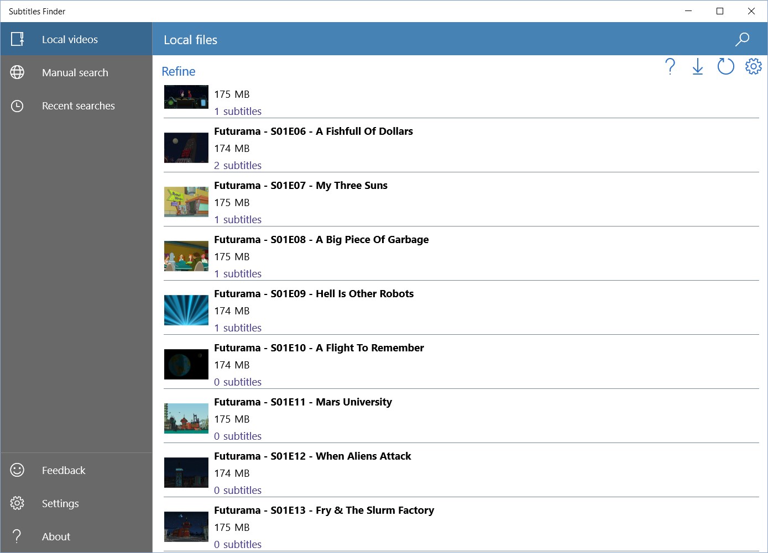Open thumbnail for S01E10 A Flight To Remember
This screenshot has height=553, width=768.
click(186, 364)
